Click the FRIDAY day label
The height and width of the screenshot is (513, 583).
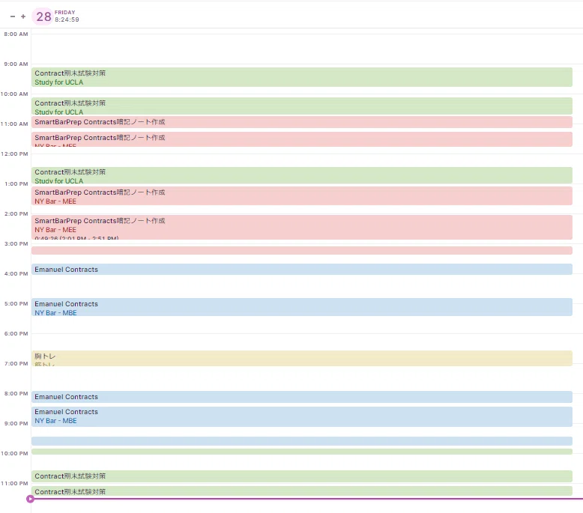tap(64, 12)
